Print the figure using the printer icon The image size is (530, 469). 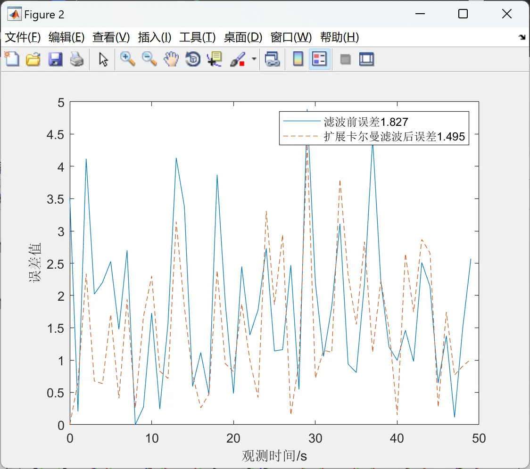(77, 59)
